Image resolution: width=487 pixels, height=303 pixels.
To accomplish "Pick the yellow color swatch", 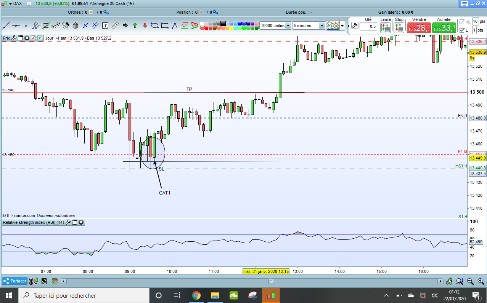I will point(231,28).
